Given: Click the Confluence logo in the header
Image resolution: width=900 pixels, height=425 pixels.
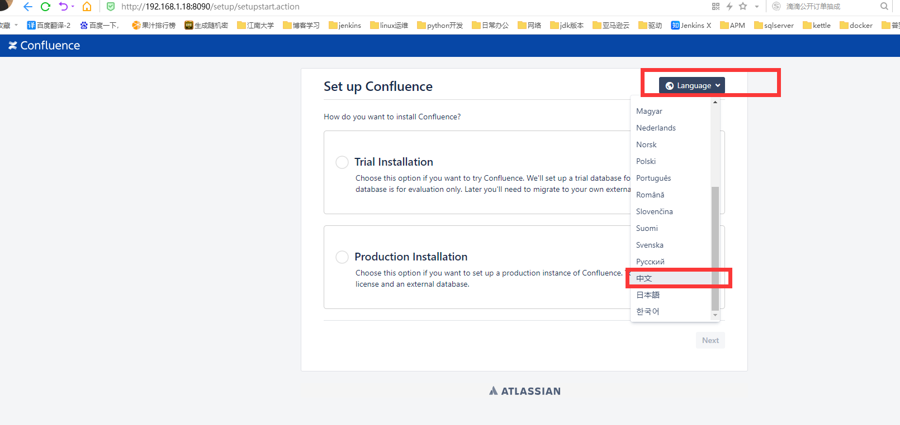Looking at the screenshot, I should pyautogui.click(x=44, y=46).
